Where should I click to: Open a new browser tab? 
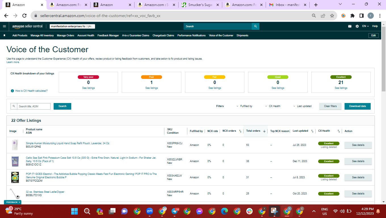[316, 5]
